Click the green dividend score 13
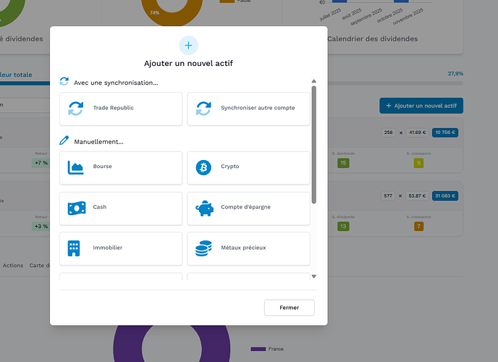The height and width of the screenshot is (362, 498). click(343, 226)
